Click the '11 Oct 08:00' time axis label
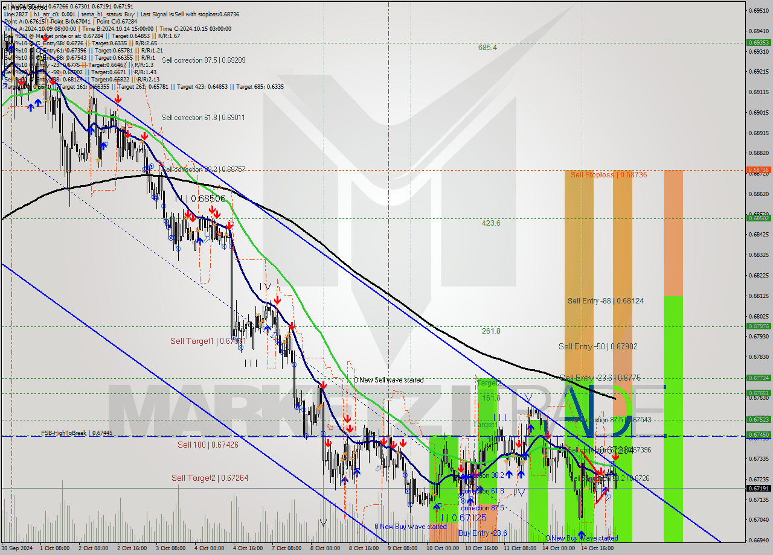Image resolution: width=773 pixels, height=555 pixels. (520, 548)
